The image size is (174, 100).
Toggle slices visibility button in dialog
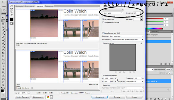11,23
